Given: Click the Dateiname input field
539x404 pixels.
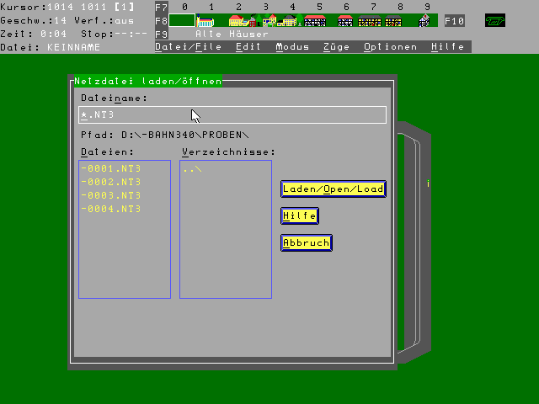Looking at the screenshot, I should click(x=232, y=115).
